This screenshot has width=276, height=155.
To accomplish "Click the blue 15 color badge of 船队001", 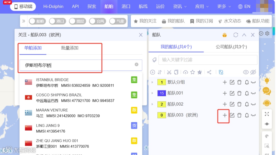I will (162, 93).
